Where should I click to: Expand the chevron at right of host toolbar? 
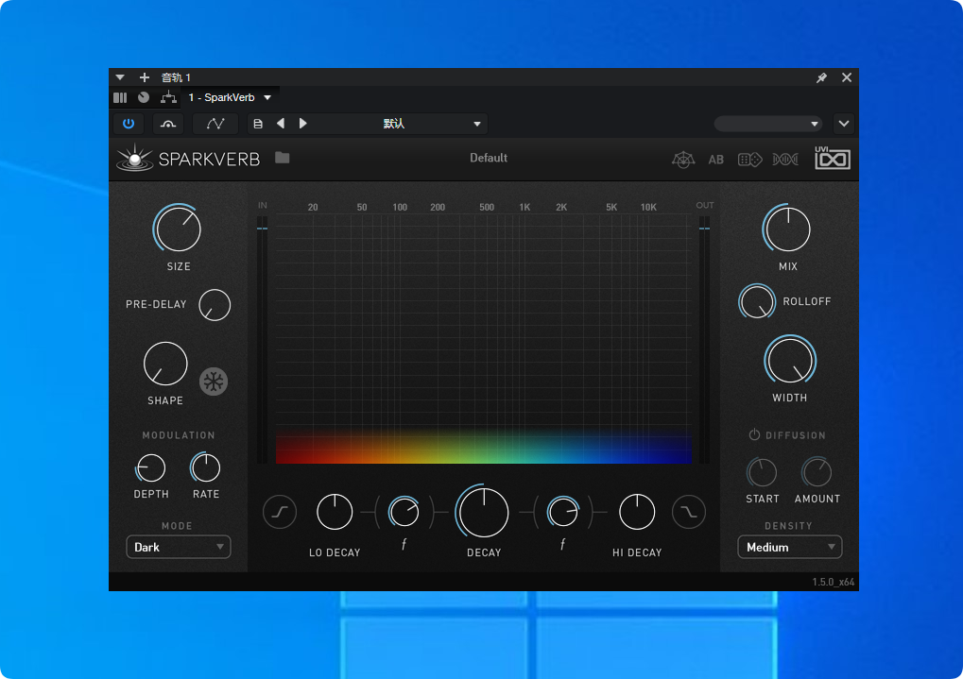point(844,124)
